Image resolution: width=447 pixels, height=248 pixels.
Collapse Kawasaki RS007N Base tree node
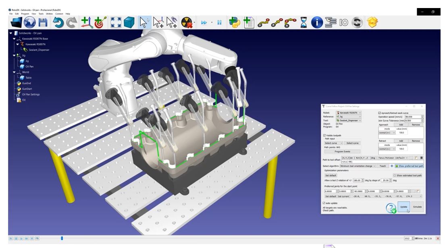[x=14, y=38]
